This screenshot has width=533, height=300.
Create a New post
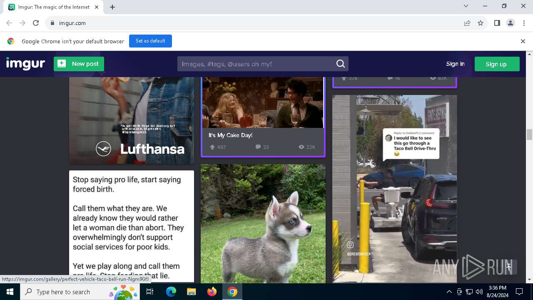tap(79, 64)
